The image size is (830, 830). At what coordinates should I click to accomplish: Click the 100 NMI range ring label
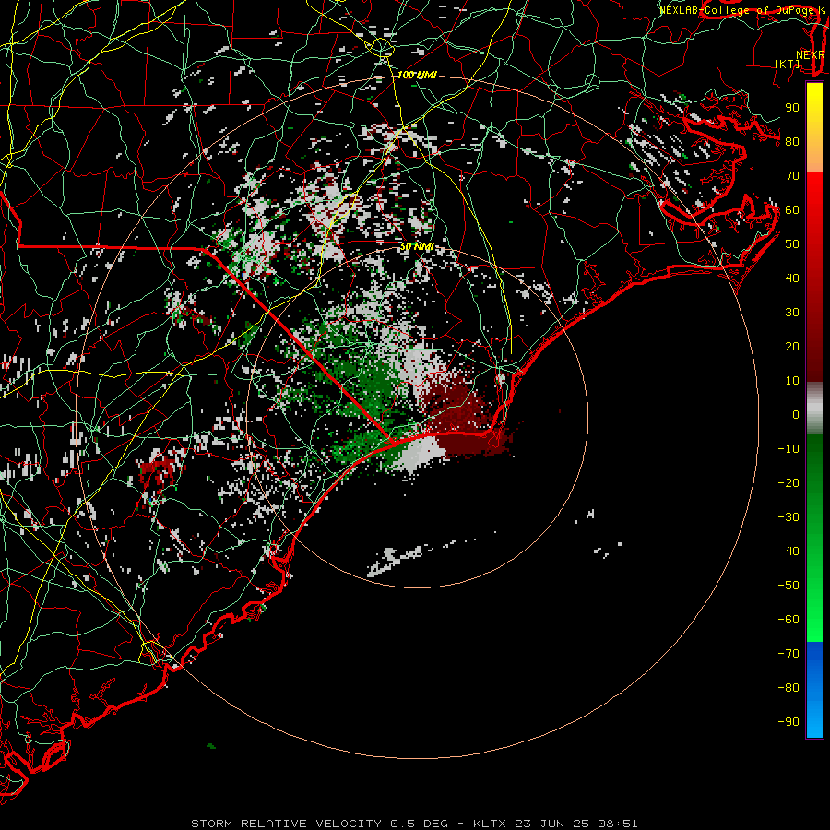coord(418,76)
